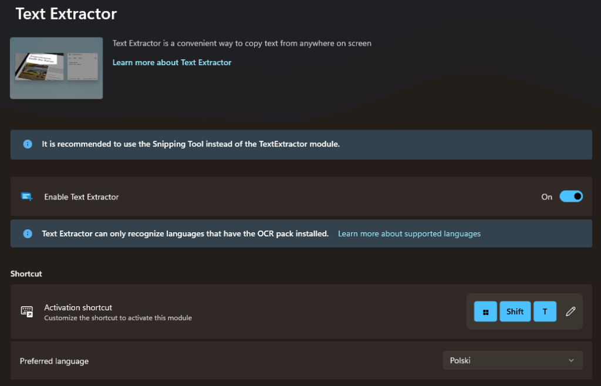Image resolution: width=601 pixels, height=386 pixels.
Task: Click the Text Extractor module icon
Action: (27, 197)
